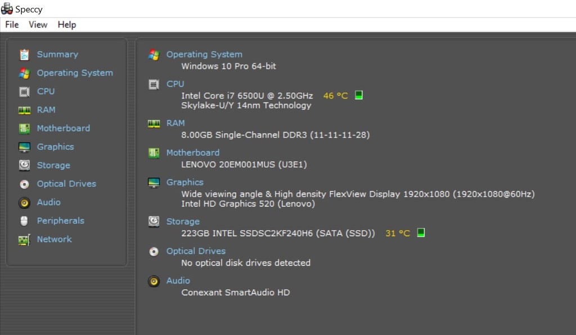Click the CPU chip icon in sidebar
This screenshot has width=576, height=335.
[24, 92]
